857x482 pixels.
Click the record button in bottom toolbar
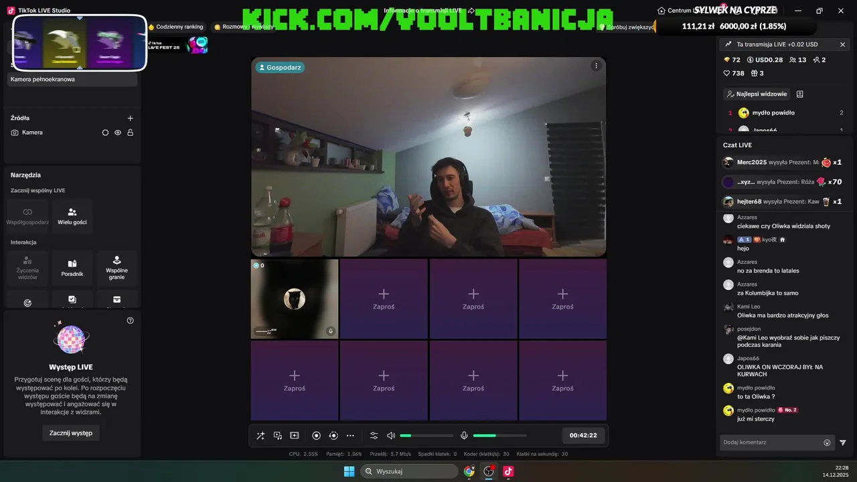tap(317, 436)
